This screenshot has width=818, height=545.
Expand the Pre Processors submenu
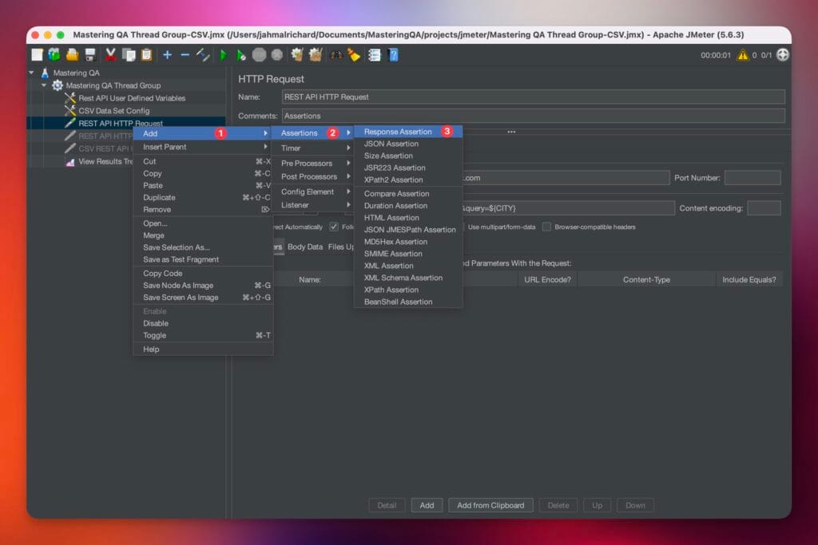click(x=313, y=163)
